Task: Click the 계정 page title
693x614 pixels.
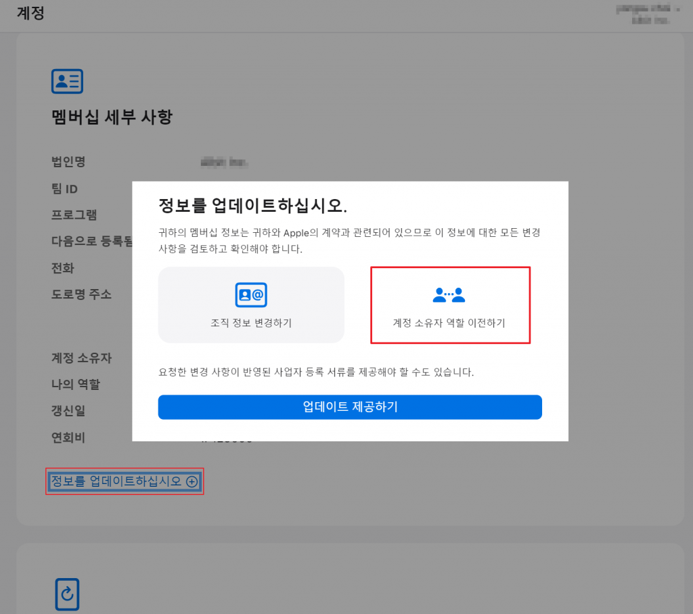Action: coord(30,13)
